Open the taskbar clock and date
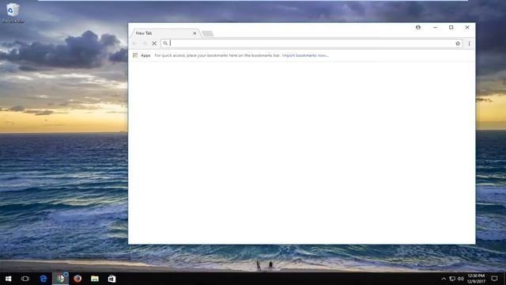 (476, 279)
